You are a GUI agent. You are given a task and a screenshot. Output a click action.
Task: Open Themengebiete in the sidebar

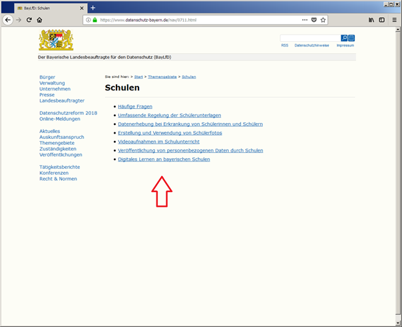tap(57, 143)
